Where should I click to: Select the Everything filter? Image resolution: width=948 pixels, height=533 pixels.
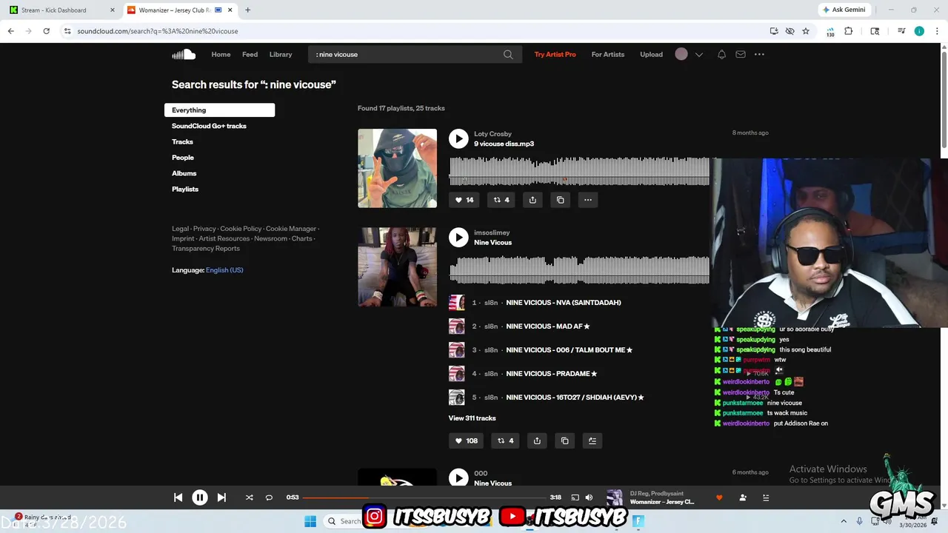point(219,110)
